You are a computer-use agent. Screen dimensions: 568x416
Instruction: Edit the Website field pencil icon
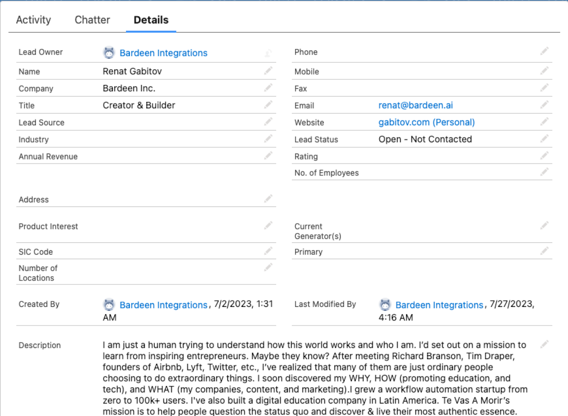(x=544, y=122)
